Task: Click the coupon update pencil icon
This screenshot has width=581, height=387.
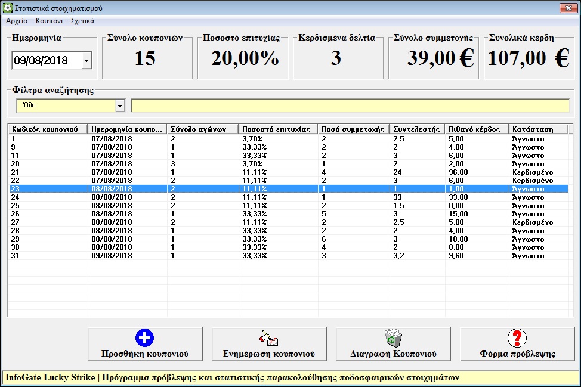Action: tap(268, 338)
